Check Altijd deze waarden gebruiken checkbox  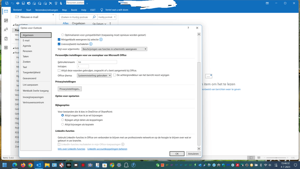click(x=59, y=71)
